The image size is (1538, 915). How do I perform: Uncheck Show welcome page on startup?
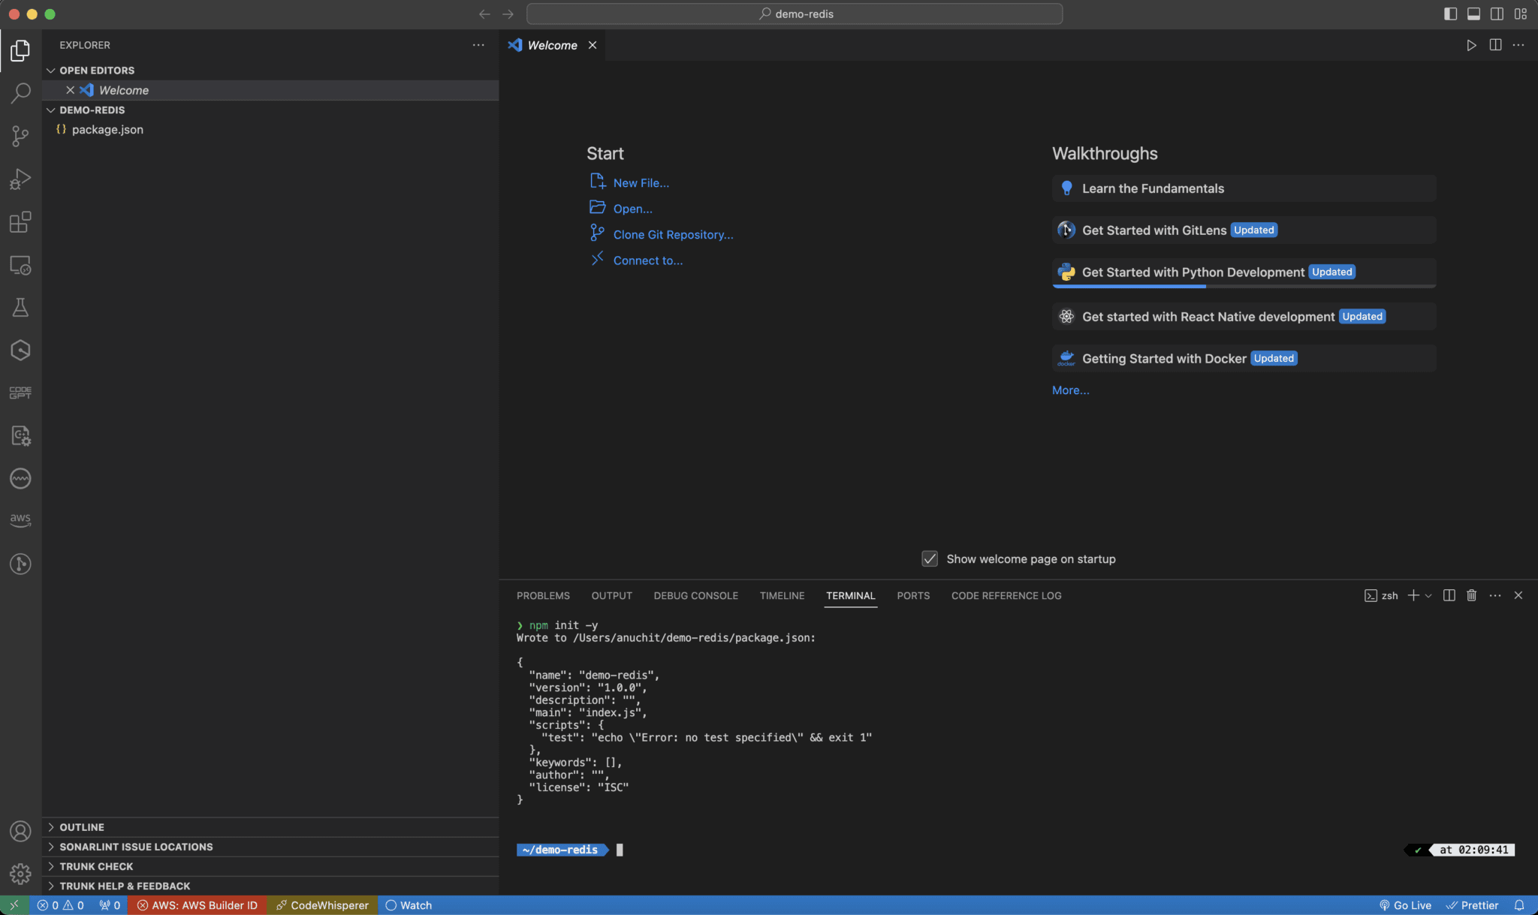[930, 558]
